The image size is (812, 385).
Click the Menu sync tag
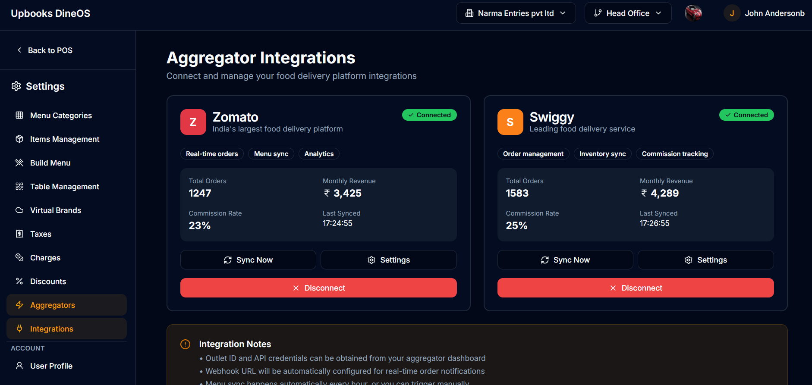tap(271, 154)
